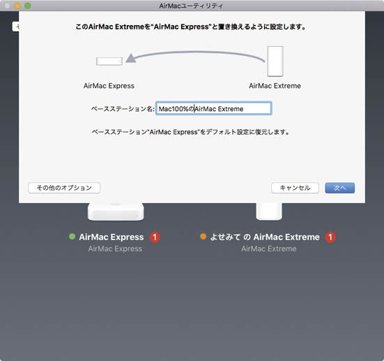Screen dimensions: 384x361
Task: Click the curved replacement arrow in the dialog
Action: [x=195, y=57]
